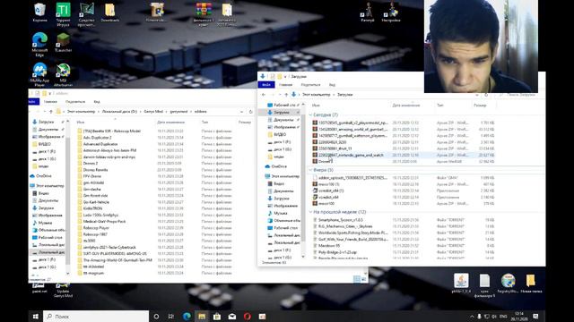The height and width of the screenshot is (322, 574).
Task: Open address bar history dropdown in Загрузки window
Action: [x=477, y=95]
